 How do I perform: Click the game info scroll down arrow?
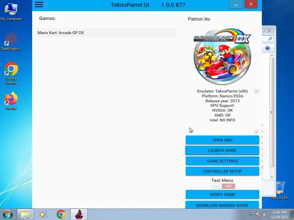point(256,132)
